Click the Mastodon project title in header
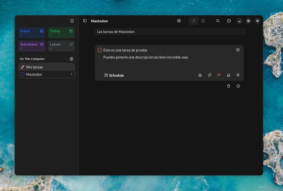This screenshot has height=191, width=283. 99,21
